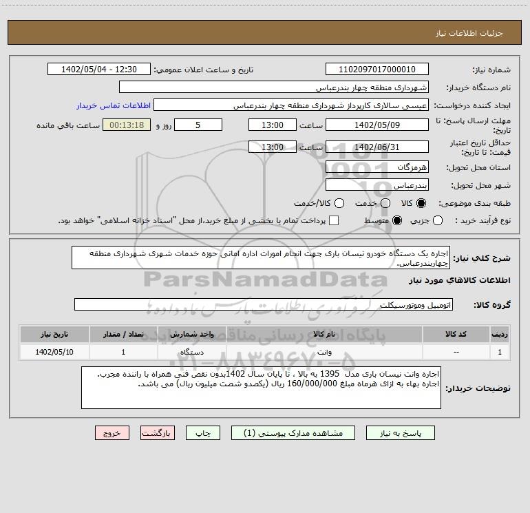This screenshot has width=530, height=513.
Task: Click the شرح کلی نیاز label
Action: (x=482, y=258)
